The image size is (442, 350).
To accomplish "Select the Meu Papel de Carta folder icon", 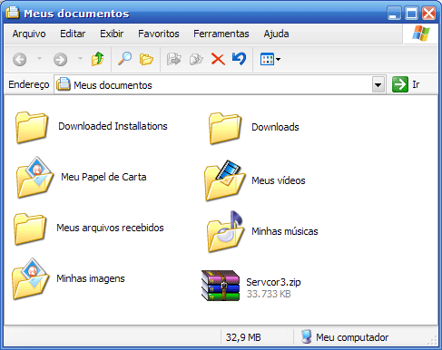I will (34, 178).
